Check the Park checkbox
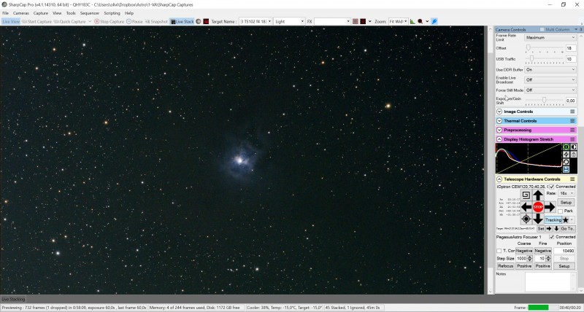Screen dimensions: 584x312 560,211
